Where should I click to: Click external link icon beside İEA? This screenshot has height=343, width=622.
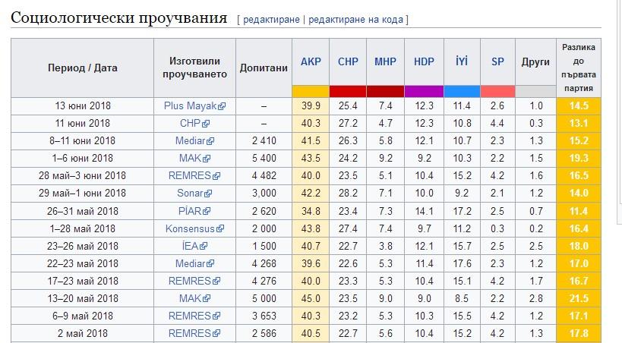click(204, 246)
